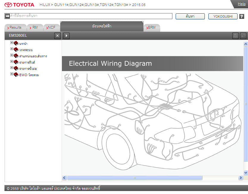The image size is (248, 194).
Task: Click the book icon next to รายการฟิวส์
Action: (x=16, y=62)
